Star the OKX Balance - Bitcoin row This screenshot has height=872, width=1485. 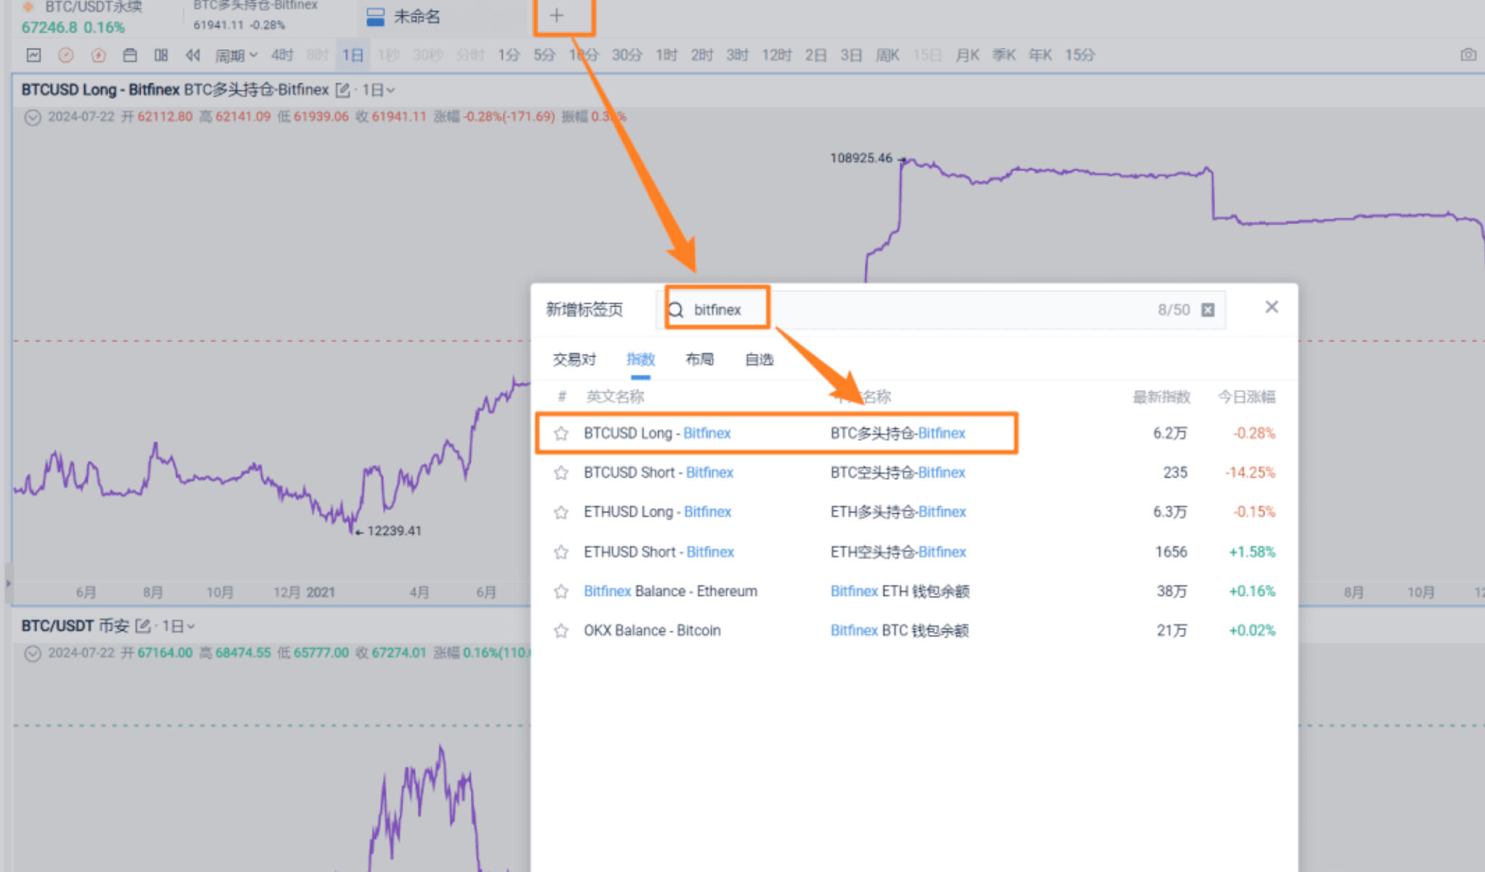(x=561, y=631)
